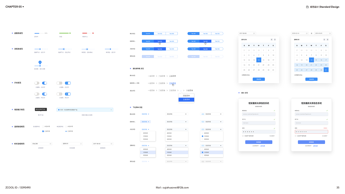Select the 已选中项 radio button

click(x=66, y=131)
